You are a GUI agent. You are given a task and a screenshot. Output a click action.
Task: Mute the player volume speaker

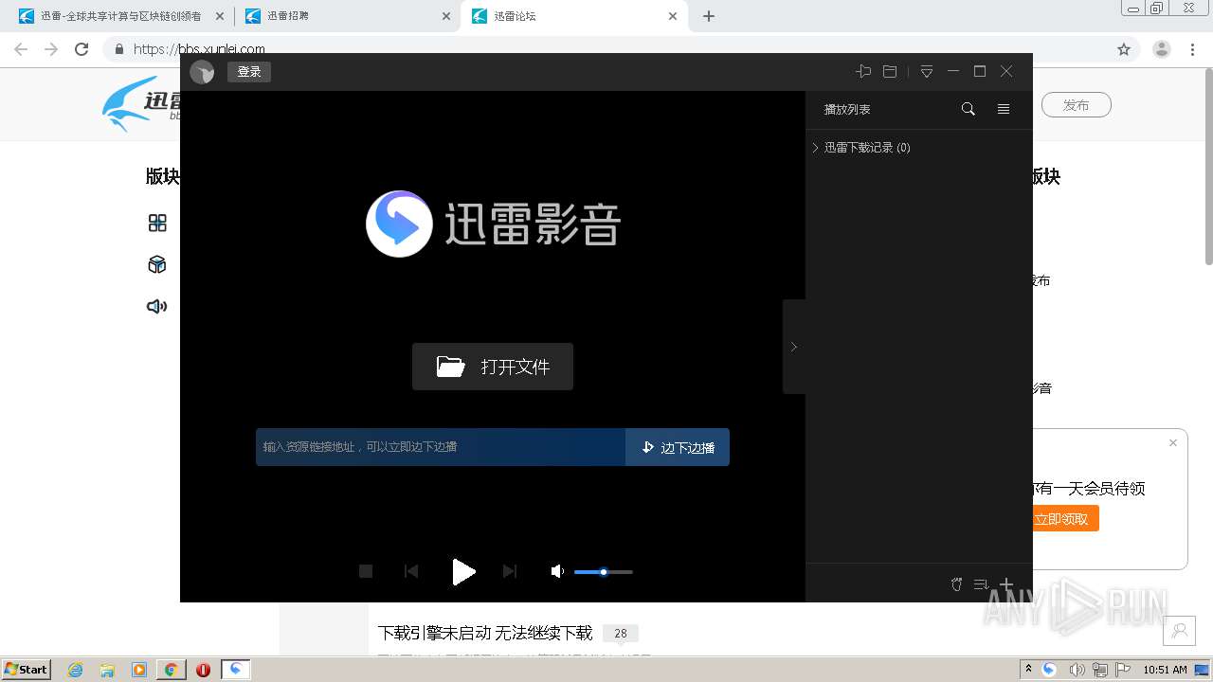[558, 571]
